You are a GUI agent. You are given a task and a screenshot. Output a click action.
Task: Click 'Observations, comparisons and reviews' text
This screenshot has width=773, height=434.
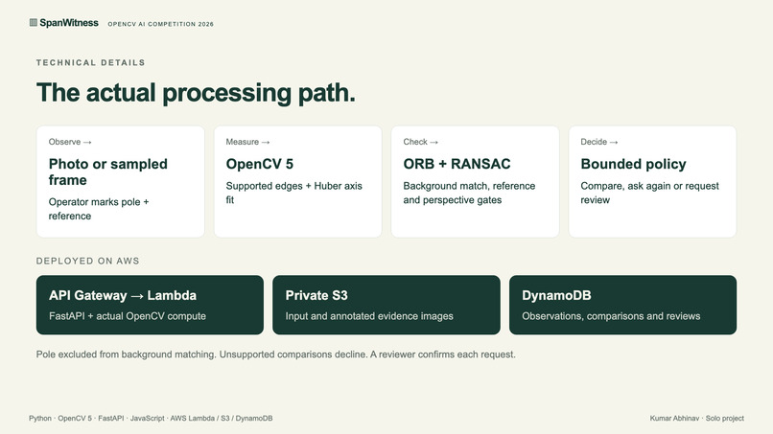[611, 316]
